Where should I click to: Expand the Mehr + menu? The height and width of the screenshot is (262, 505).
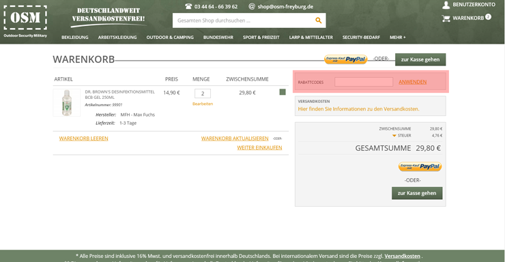tap(398, 38)
